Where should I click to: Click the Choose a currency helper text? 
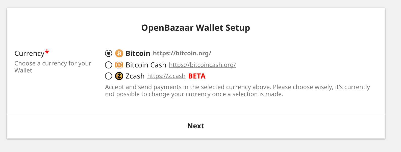tap(53, 67)
